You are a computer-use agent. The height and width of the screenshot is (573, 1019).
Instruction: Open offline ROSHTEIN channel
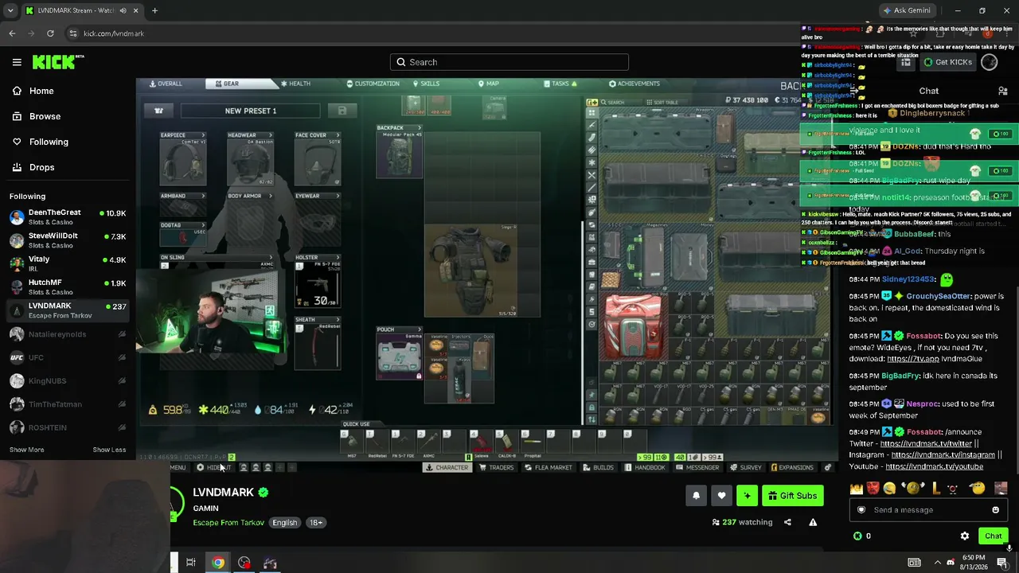(68, 427)
